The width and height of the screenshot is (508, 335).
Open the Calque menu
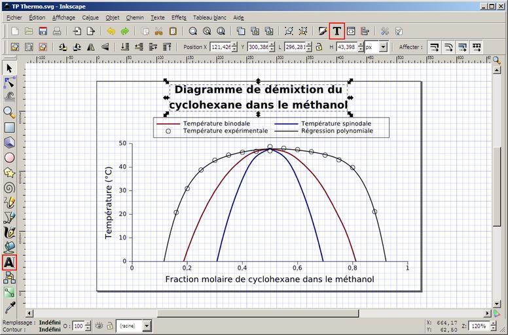pos(90,18)
